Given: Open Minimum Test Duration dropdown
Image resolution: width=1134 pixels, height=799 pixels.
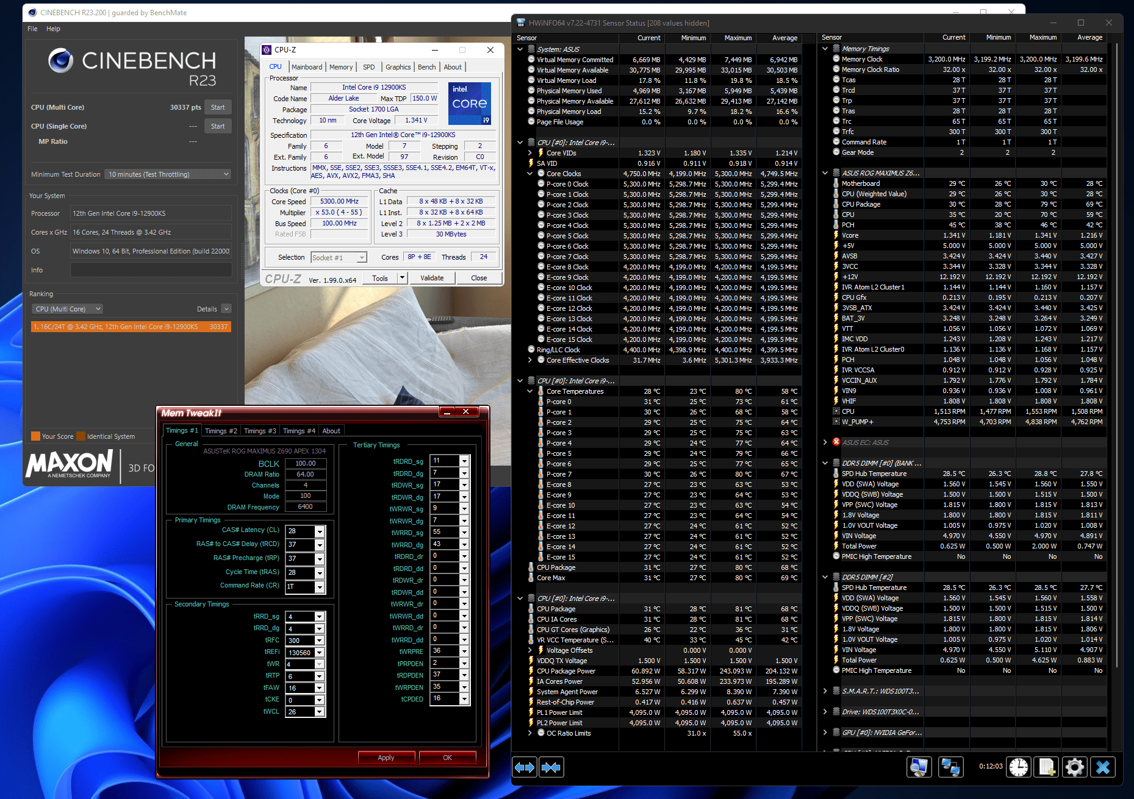Looking at the screenshot, I should coord(168,174).
